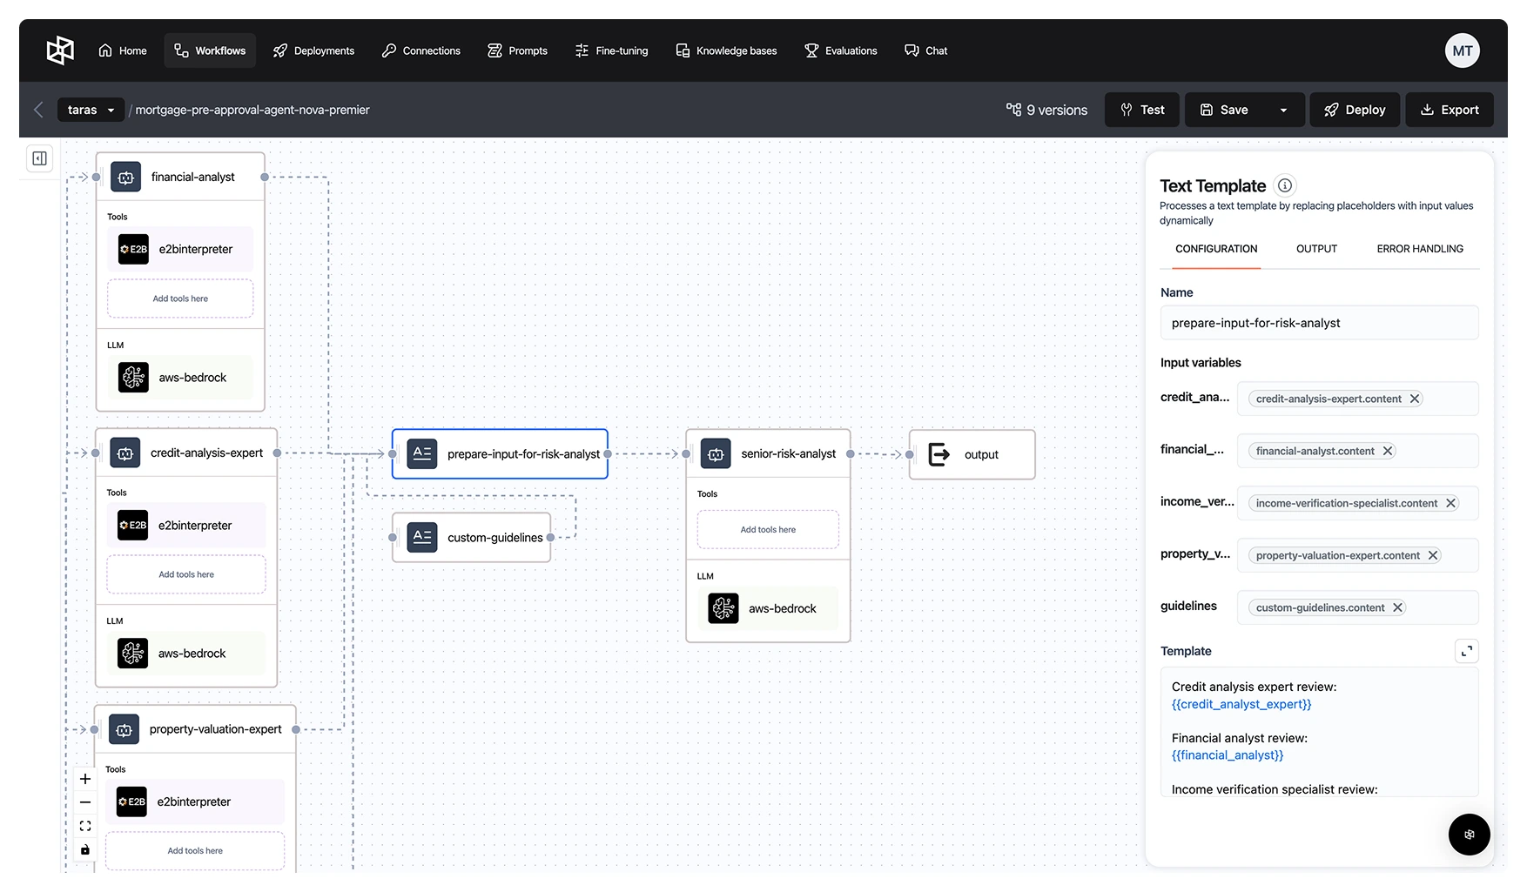Toggle the left sidebar panel icon
The height and width of the screenshot is (892, 1527).
40,158
